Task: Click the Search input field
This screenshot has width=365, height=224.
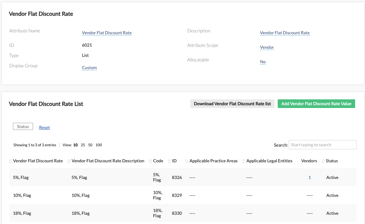Action: pos(322,145)
